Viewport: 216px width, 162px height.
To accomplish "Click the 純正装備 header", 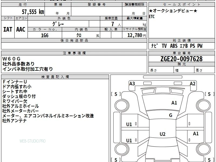I will tap(181, 40).
